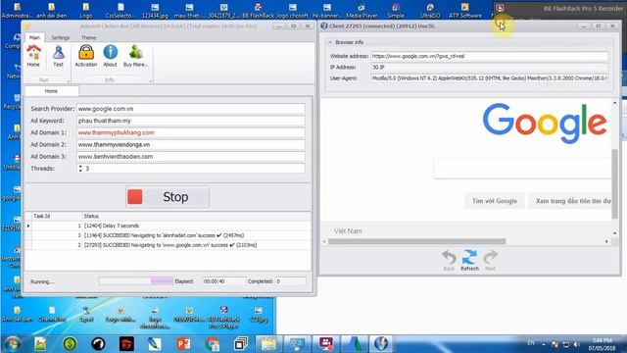Open the Media Player desktop shortcut
This screenshot has height=353, width=627.
[362, 11]
